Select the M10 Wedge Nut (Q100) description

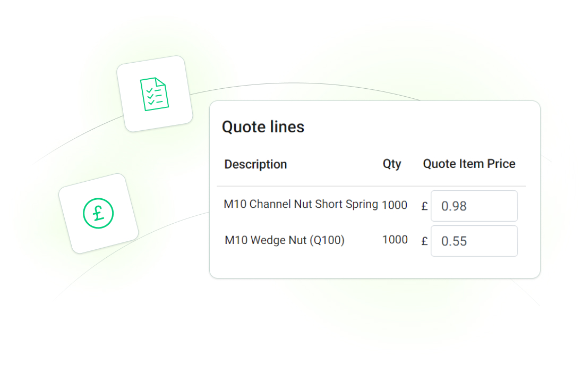pyautogui.click(x=285, y=240)
